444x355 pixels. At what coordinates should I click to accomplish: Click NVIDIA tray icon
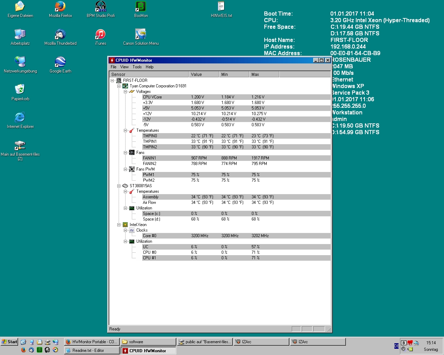[x=410, y=349]
